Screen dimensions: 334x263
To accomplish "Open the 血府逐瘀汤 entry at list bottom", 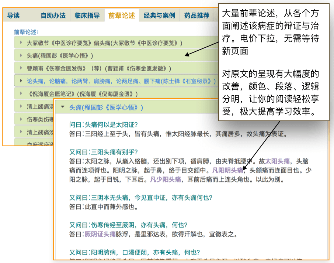I will [x=41, y=143].
